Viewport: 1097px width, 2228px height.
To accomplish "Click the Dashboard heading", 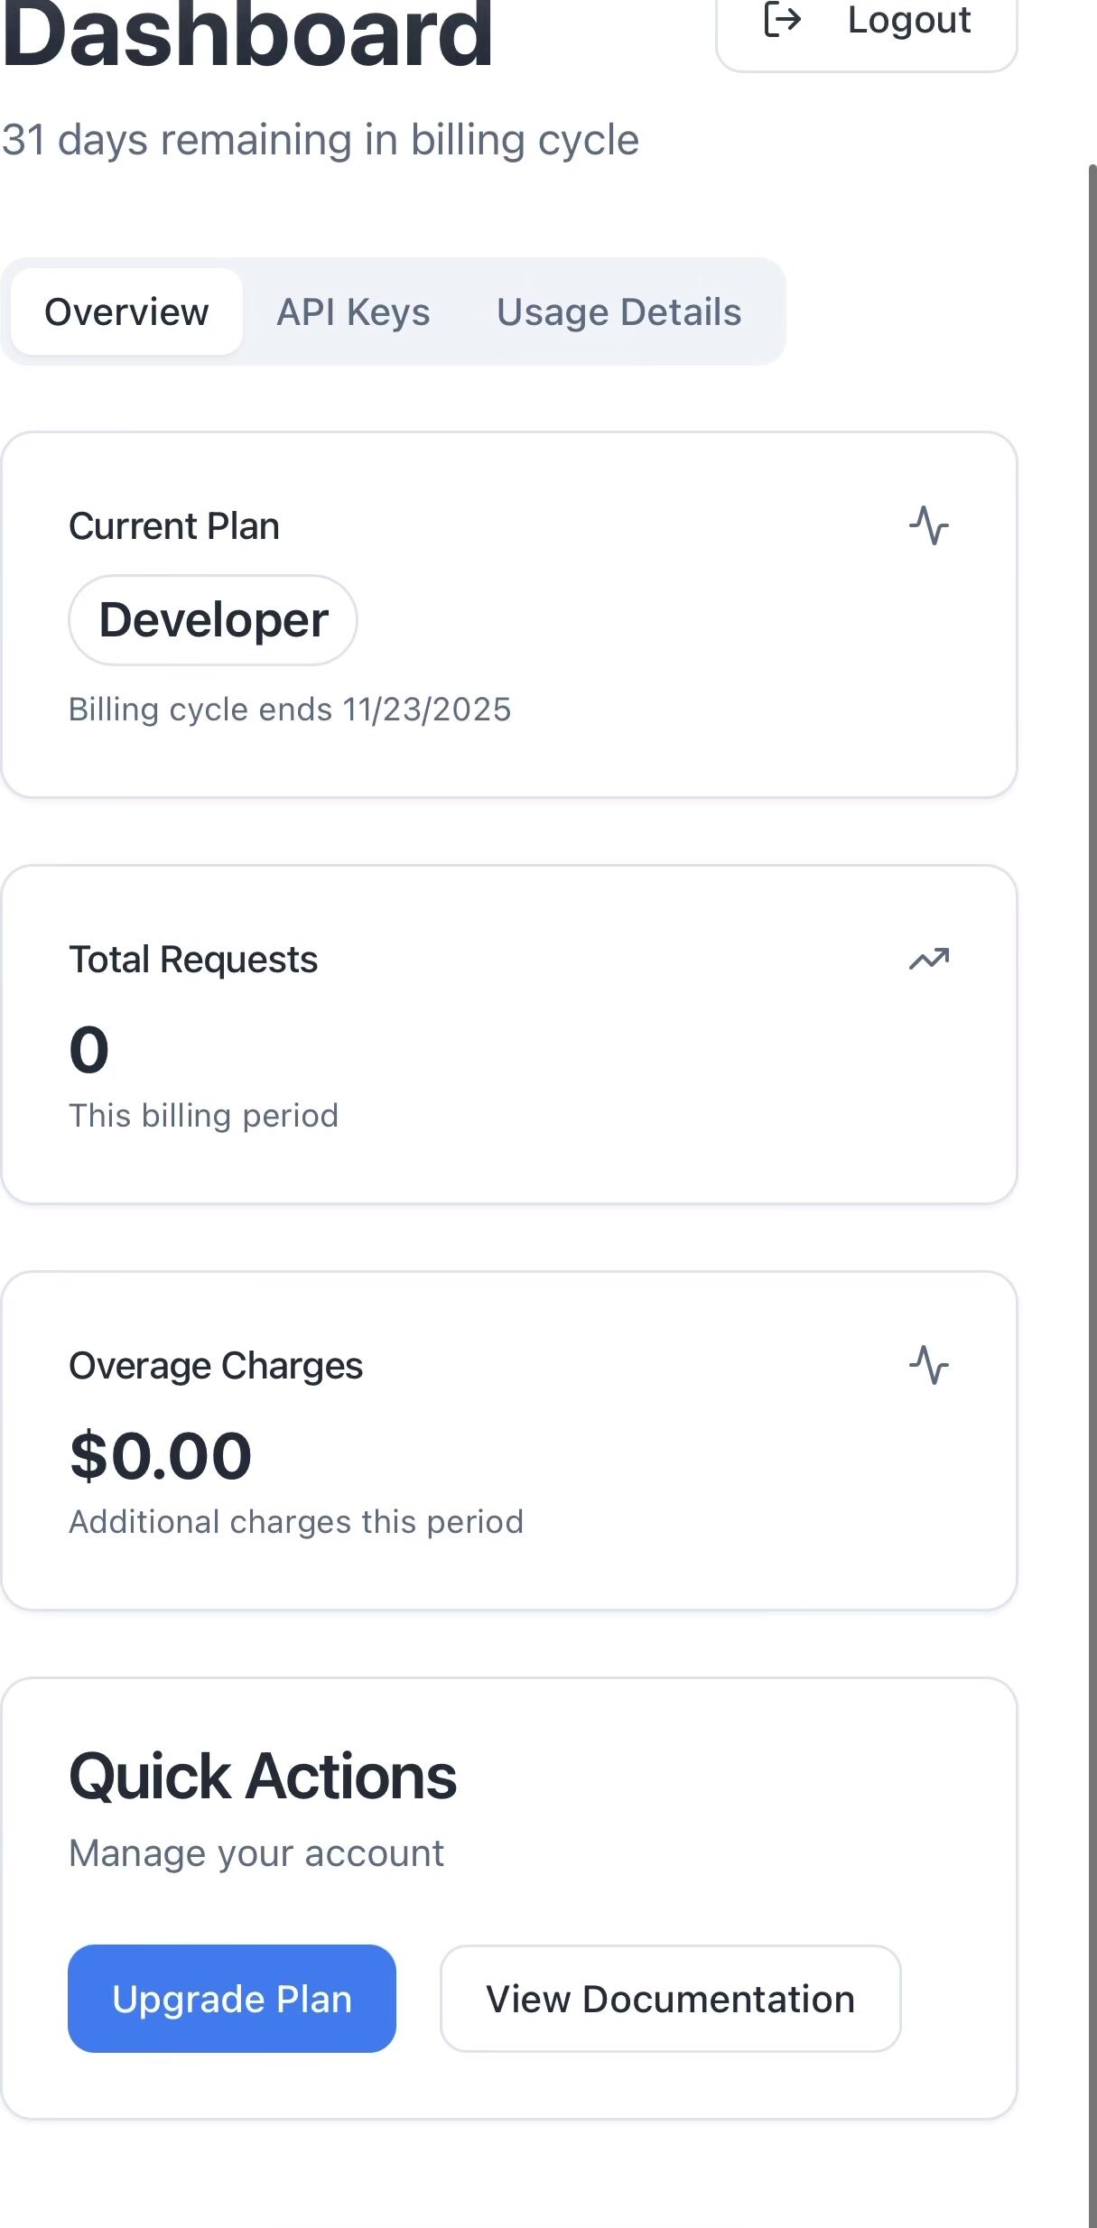I will coord(247,36).
